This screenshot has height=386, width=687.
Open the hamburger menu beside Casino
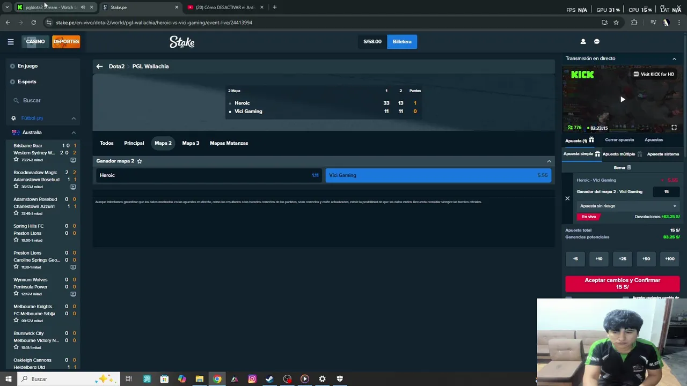(10, 41)
